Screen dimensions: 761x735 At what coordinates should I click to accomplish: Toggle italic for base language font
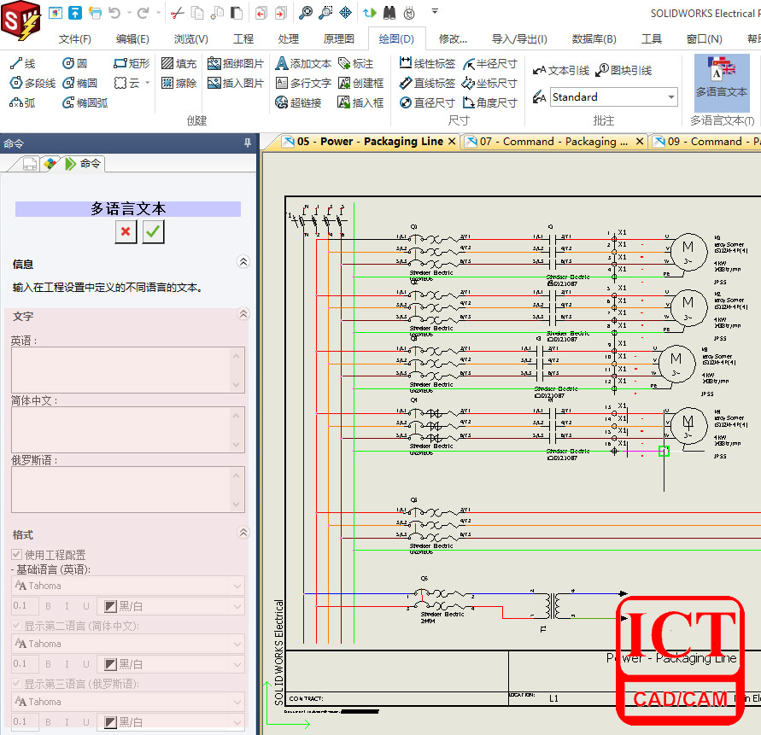[x=67, y=606]
